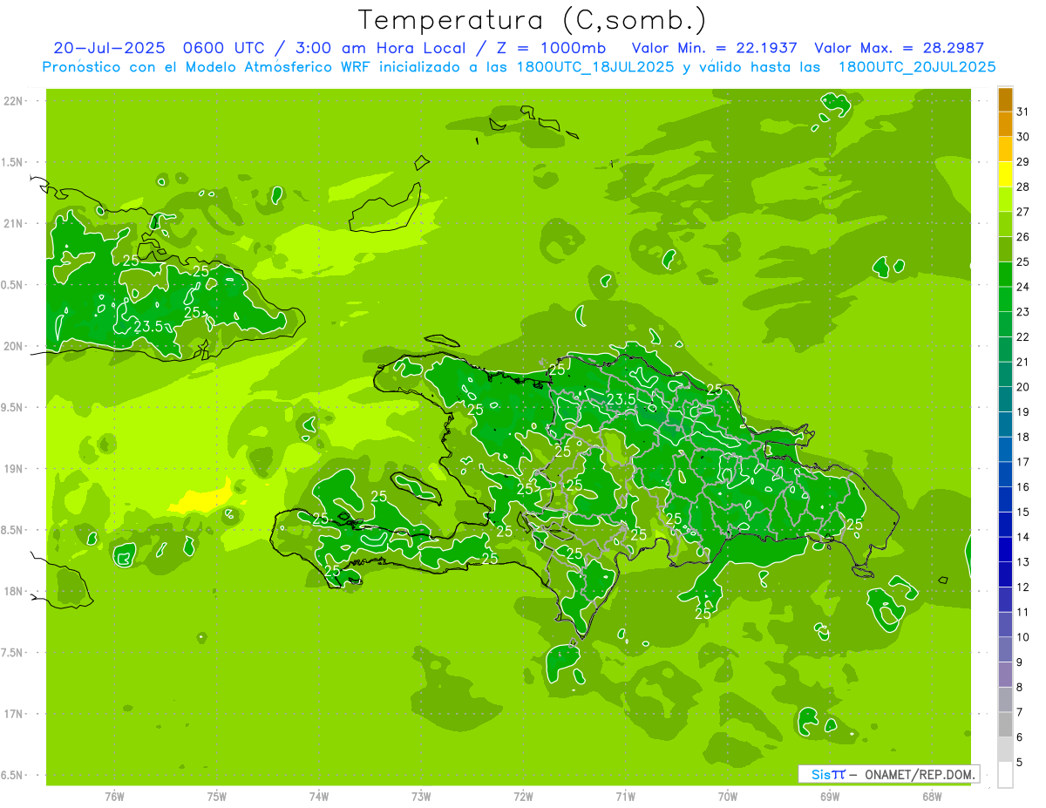Click the "19N" latitude axis label
Image resolution: width=1046 pixels, height=808 pixels.
click(11, 469)
